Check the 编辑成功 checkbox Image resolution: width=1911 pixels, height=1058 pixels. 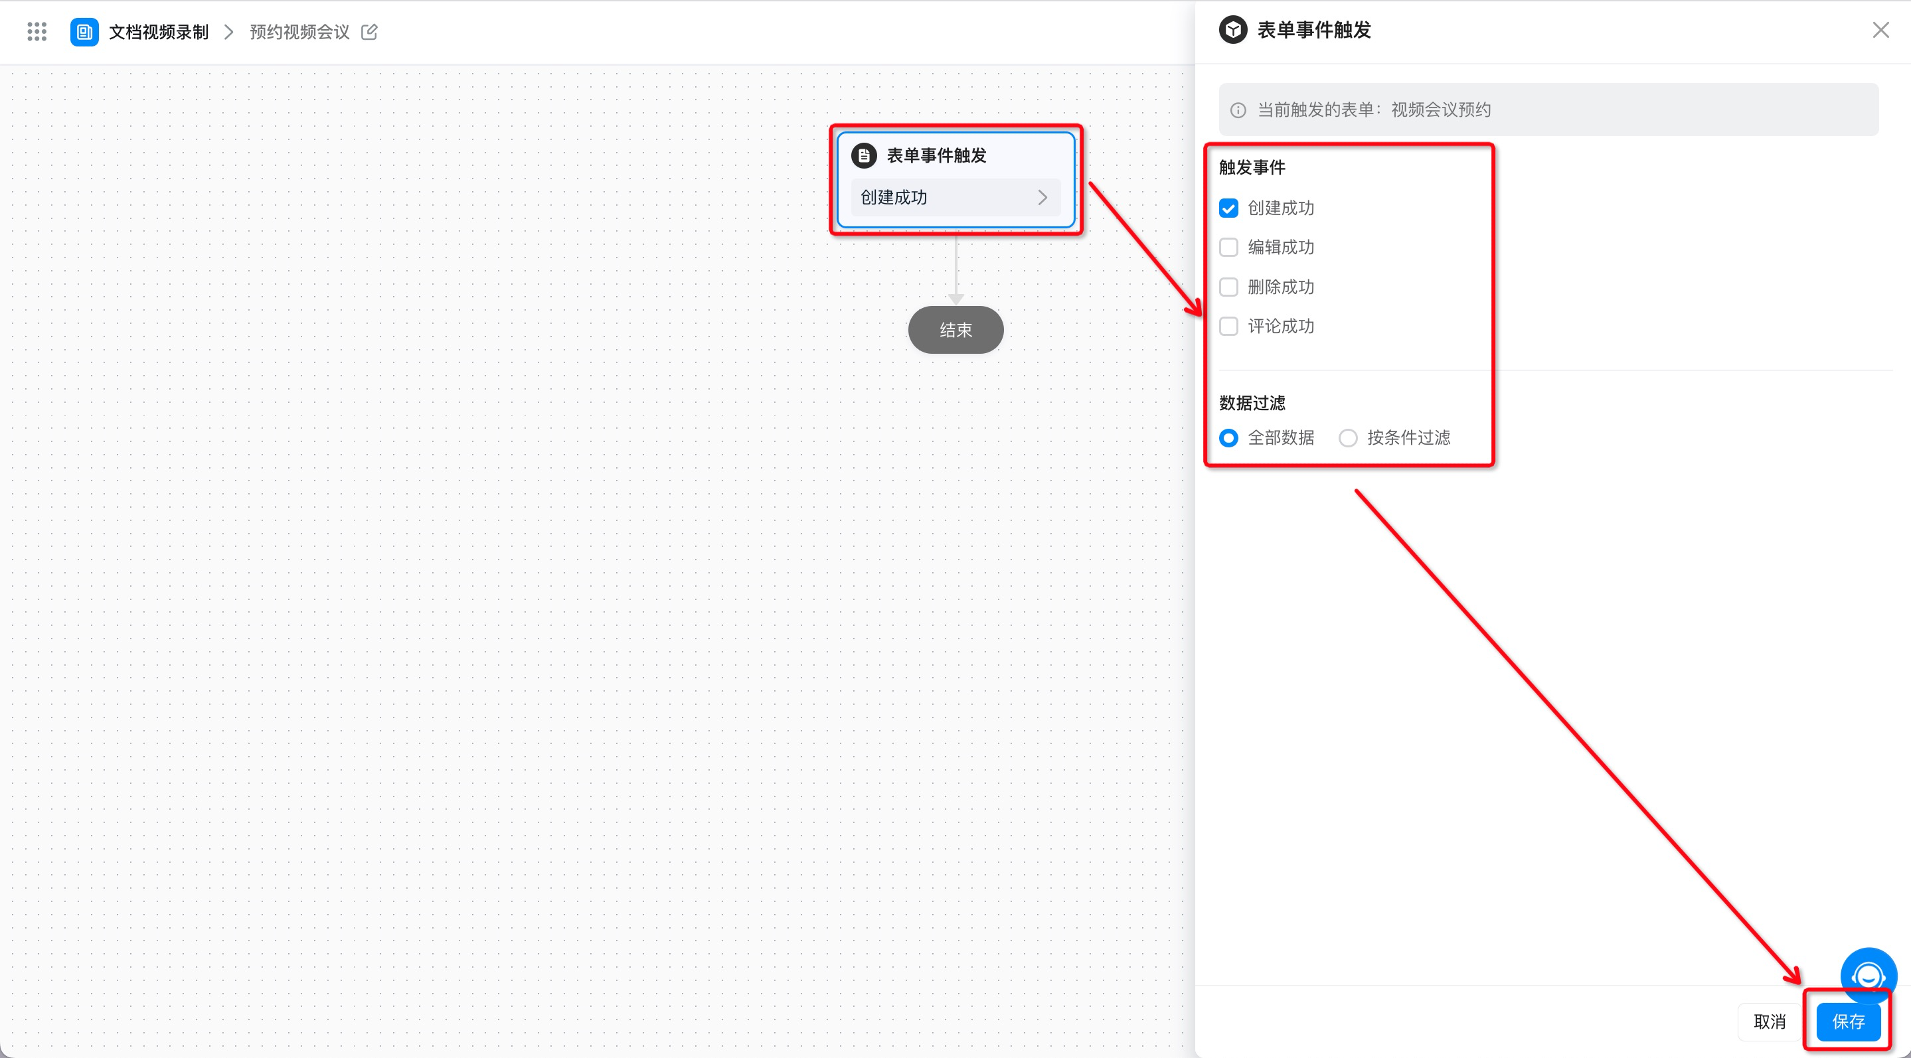pyautogui.click(x=1228, y=248)
